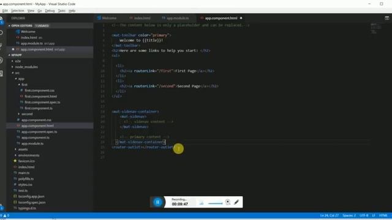Viewport: 392px width, 220px height.
Task: Select the app.component.html tab
Action: coord(221,18)
